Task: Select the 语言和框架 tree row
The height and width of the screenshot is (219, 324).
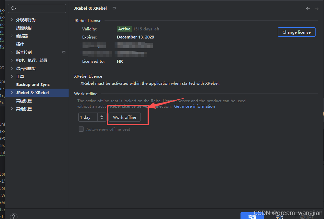Action: pos(37,68)
